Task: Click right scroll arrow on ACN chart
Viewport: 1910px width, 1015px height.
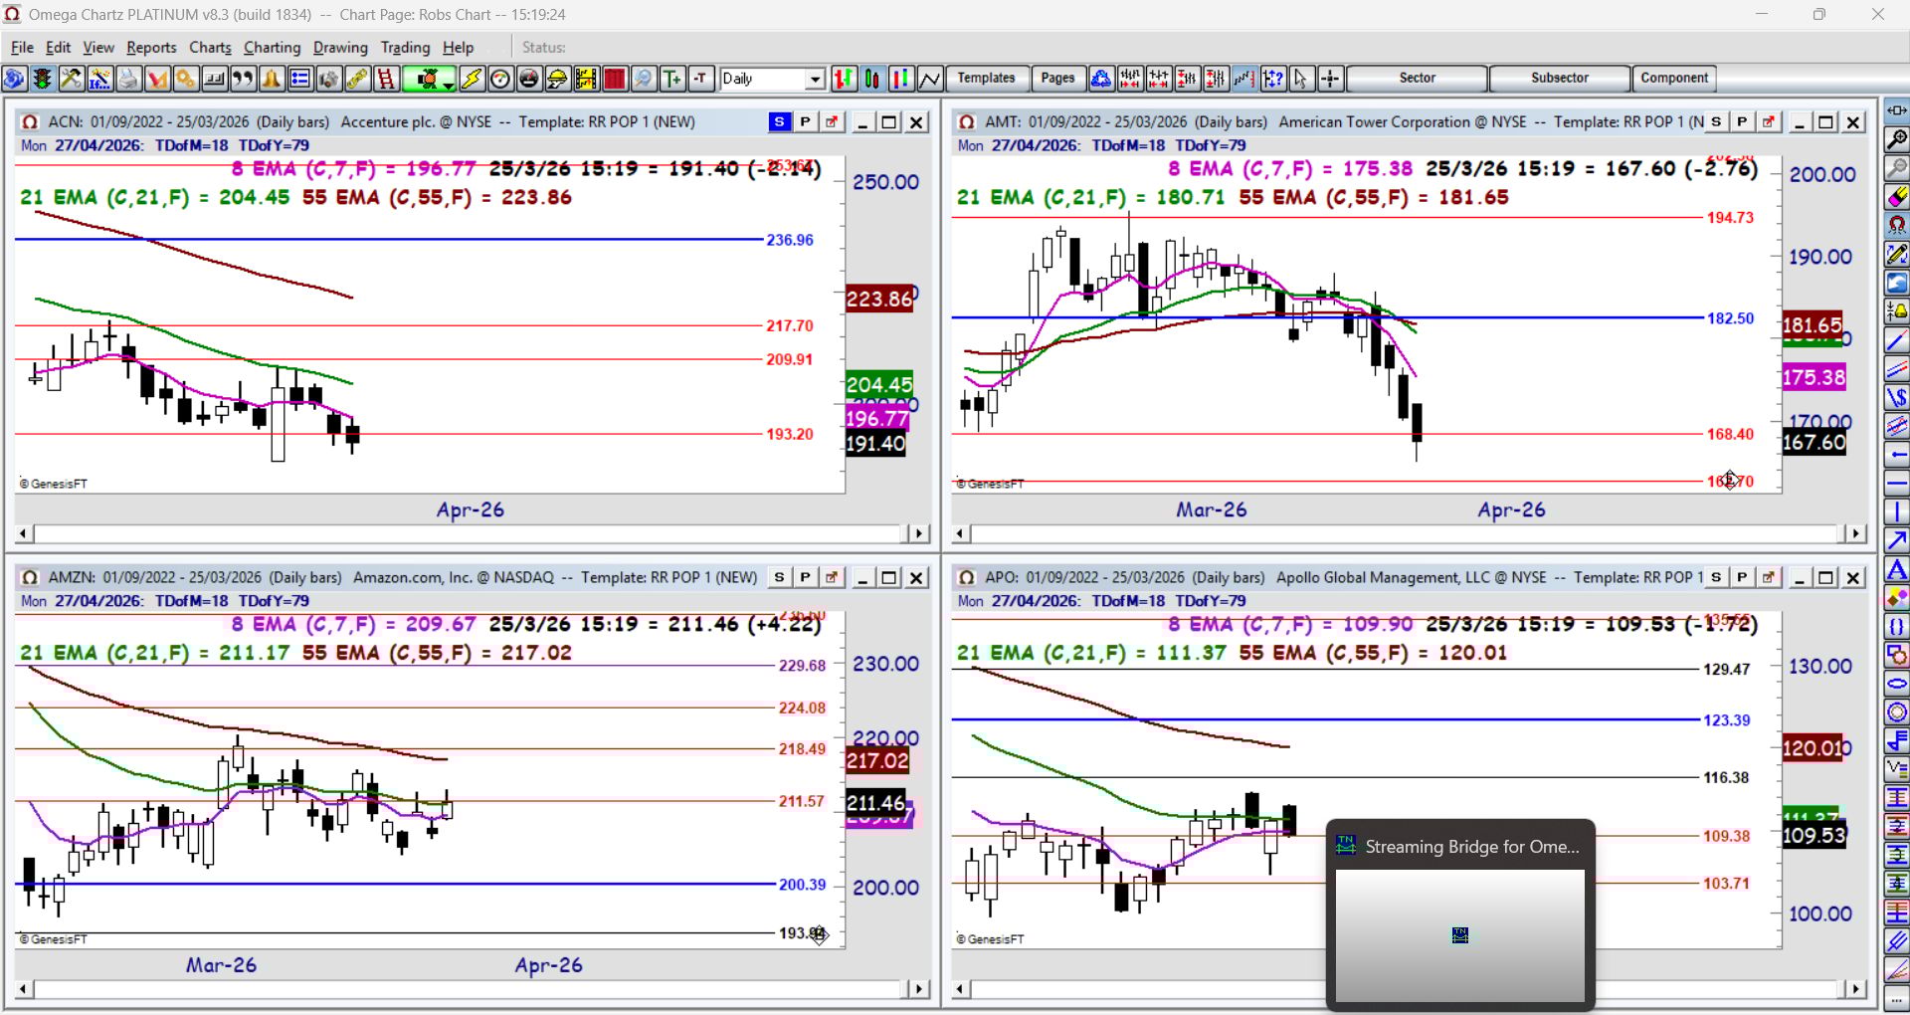Action: (919, 533)
